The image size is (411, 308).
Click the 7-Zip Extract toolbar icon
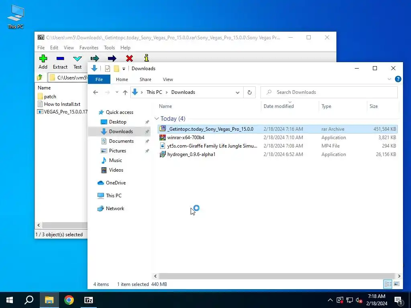click(60, 59)
